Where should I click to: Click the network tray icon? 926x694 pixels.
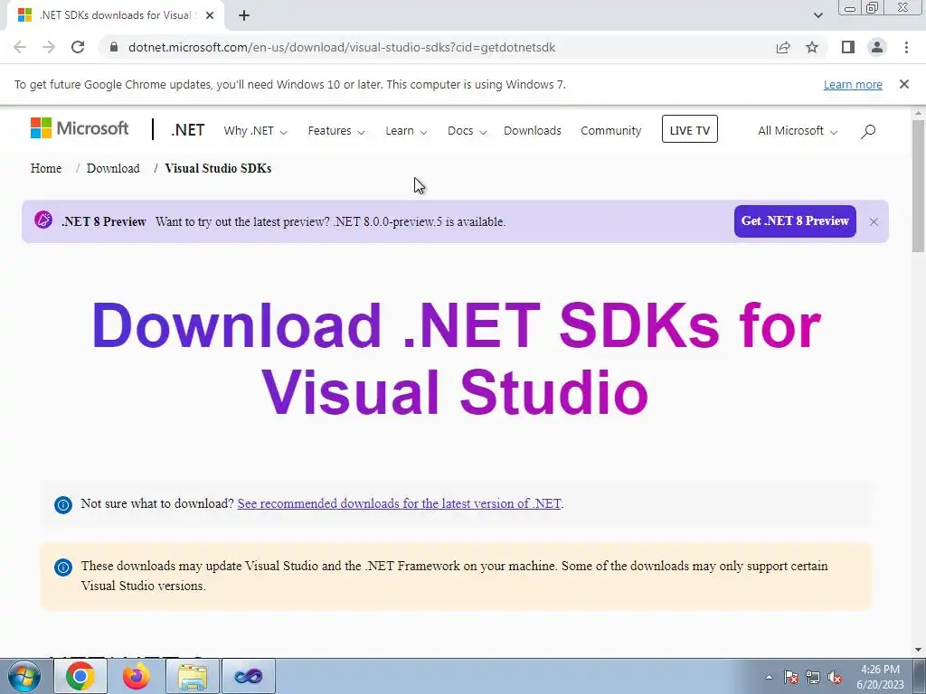(813, 677)
